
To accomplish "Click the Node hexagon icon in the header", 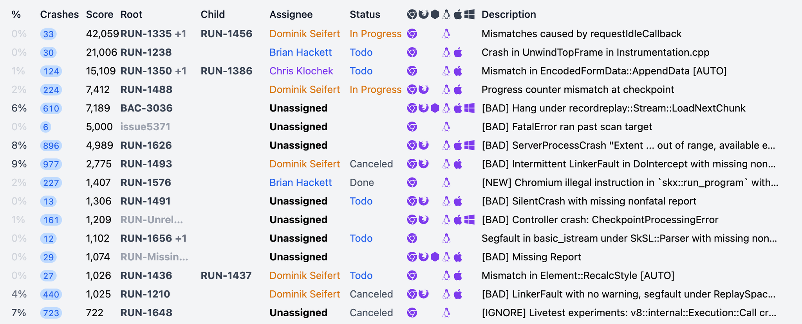I will click(x=435, y=14).
